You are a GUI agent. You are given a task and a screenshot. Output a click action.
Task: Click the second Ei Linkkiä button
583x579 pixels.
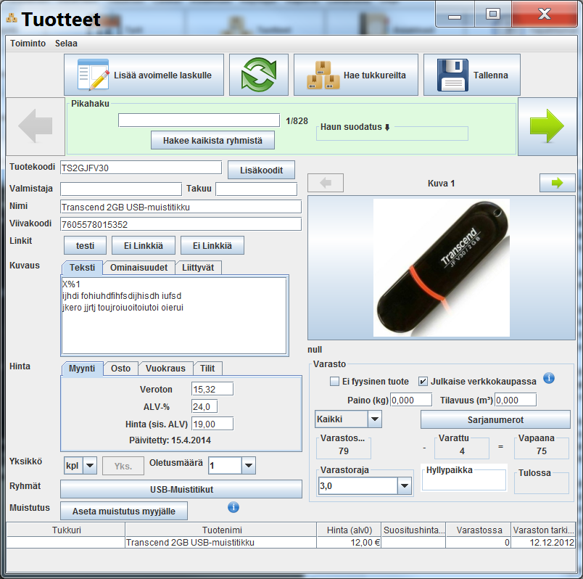[x=212, y=245]
